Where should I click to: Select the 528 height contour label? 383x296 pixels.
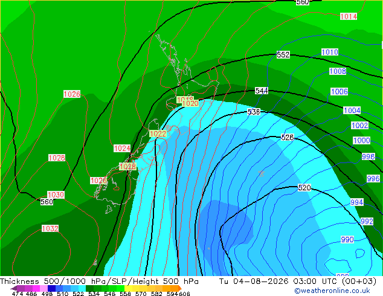(288, 137)
